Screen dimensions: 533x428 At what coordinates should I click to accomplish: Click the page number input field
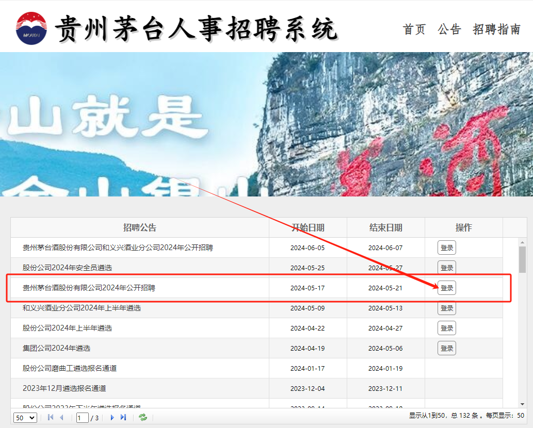(x=83, y=417)
